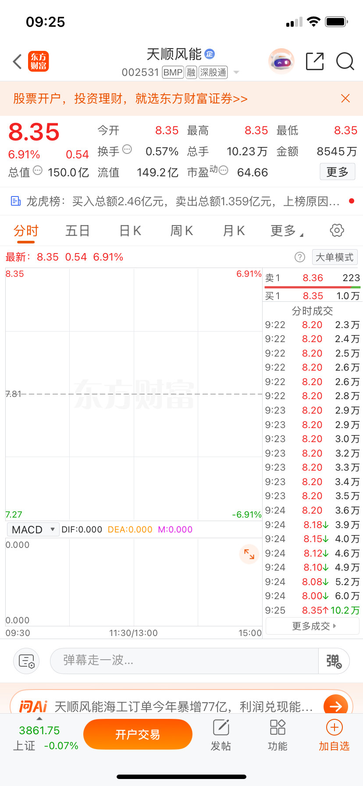Switch to the 五日 tab
The height and width of the screenshot is (786, 363).
click(78, 231)
